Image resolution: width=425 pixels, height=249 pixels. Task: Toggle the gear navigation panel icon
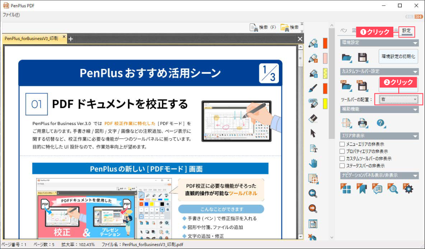[x=408, y=188]
